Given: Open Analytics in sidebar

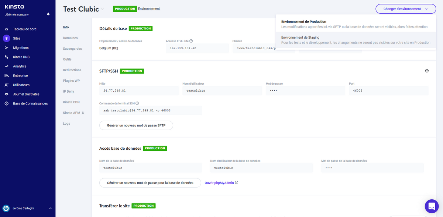Looking at the screenshot, I should 20,66.
